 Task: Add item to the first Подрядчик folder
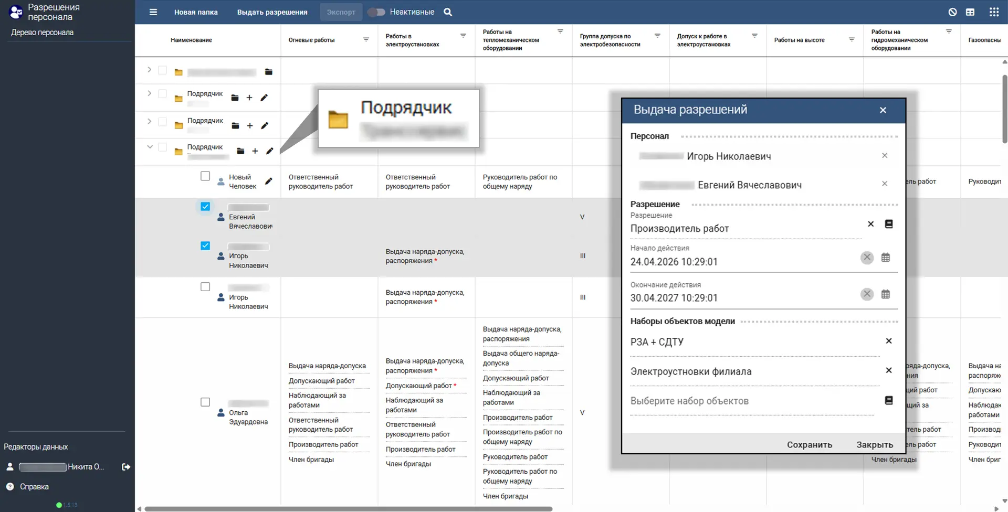pos(249,98)
